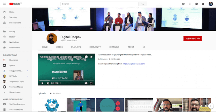
Task: Click the create video camera icon
Action: coord(183,4)
